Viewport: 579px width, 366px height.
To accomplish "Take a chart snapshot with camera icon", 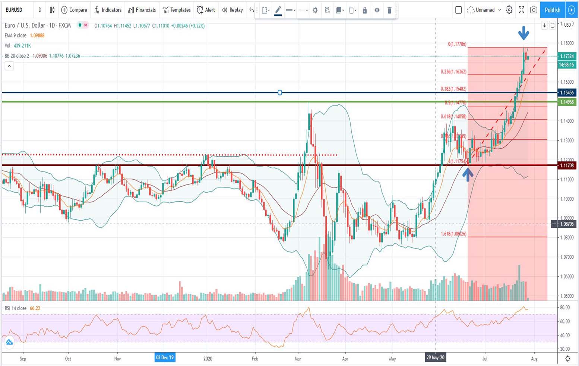I will click(534, 10).
